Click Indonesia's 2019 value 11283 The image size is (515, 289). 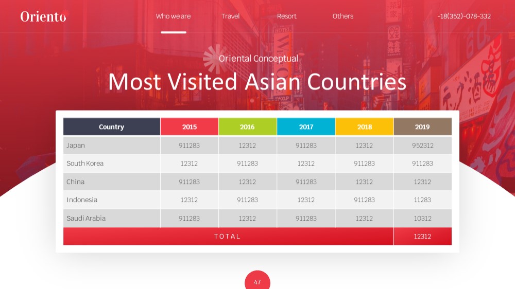(x=422, y=200)
